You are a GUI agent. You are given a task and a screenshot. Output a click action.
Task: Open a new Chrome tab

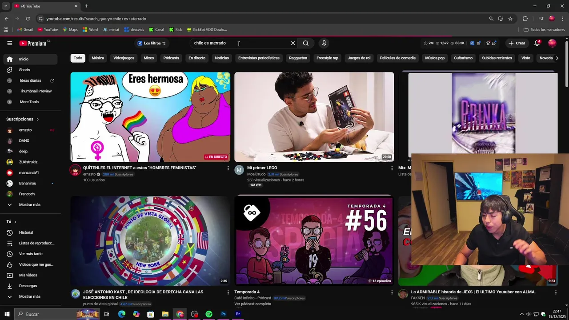[x=86, y=6]
